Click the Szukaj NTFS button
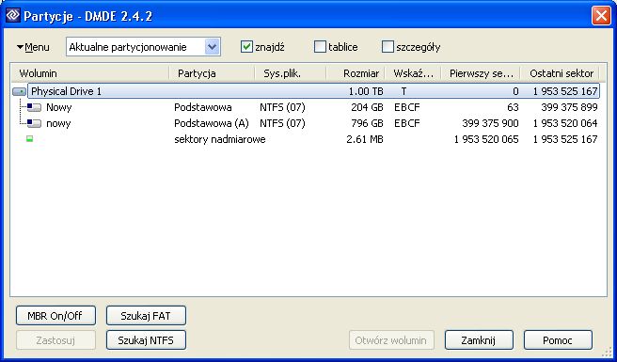 click(x=146, y=340)
